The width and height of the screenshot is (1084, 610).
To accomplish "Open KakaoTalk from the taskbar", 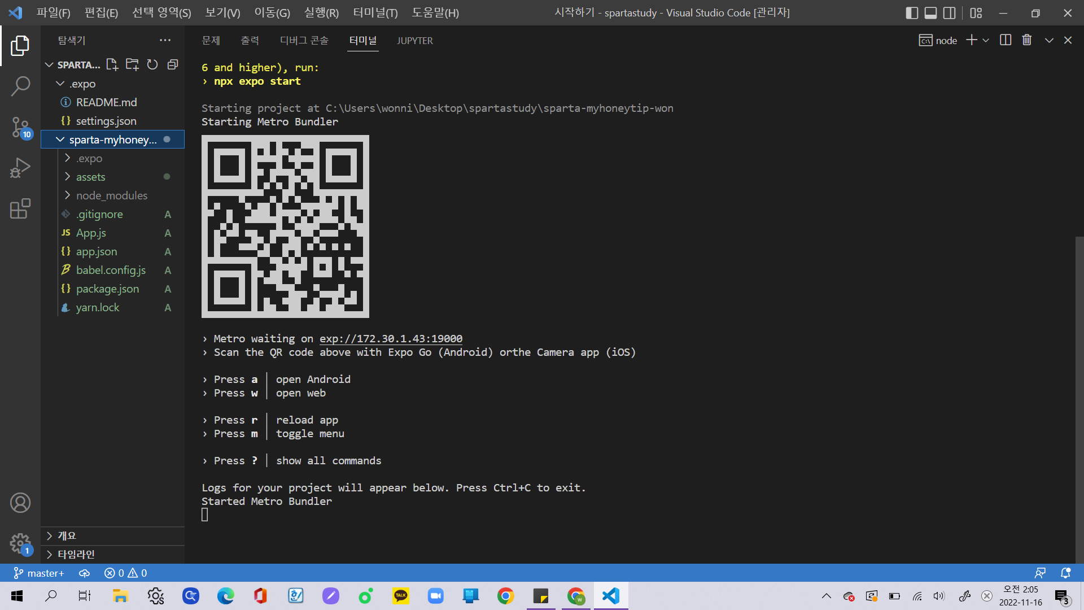I will [401, 596].
